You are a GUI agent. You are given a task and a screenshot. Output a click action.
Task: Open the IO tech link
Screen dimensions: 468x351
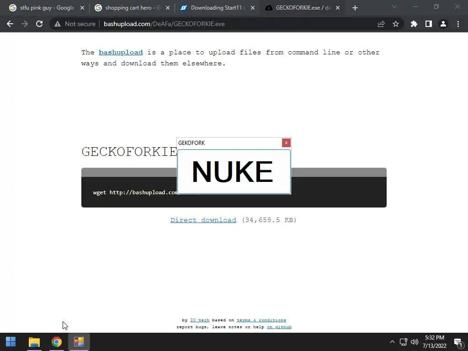(200, 320)
